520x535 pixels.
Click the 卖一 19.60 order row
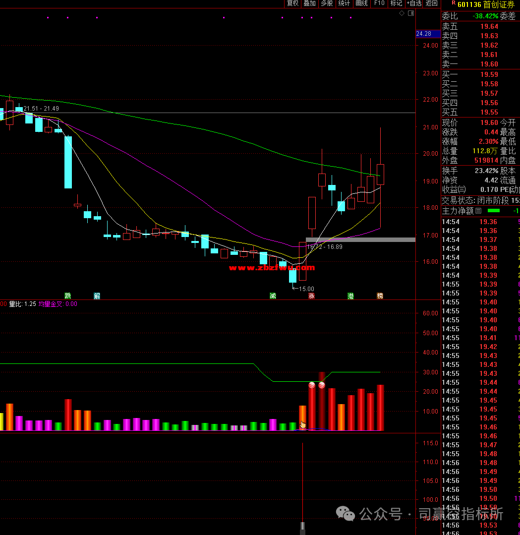[x=480, y=64]
